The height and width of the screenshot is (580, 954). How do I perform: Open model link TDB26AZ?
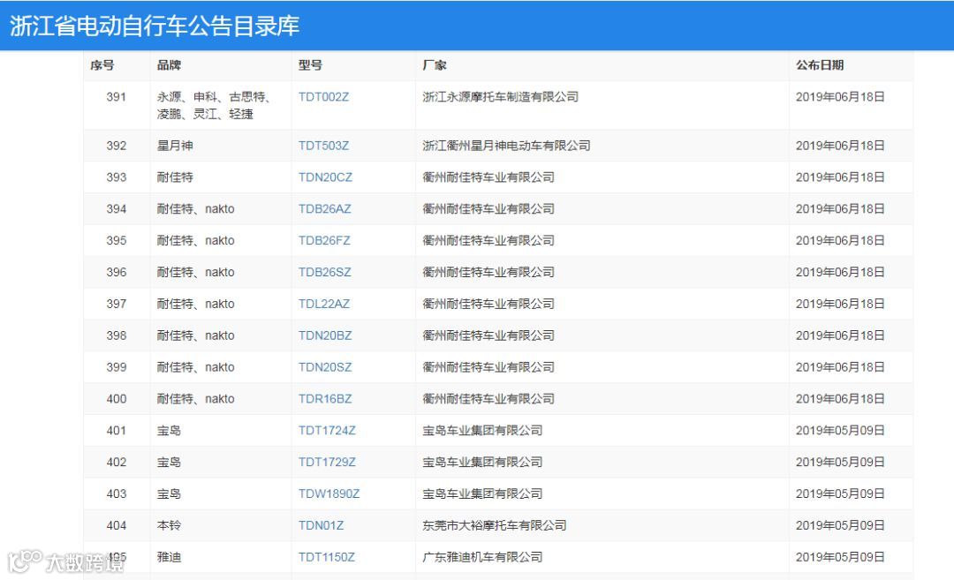tap(324, 208)
